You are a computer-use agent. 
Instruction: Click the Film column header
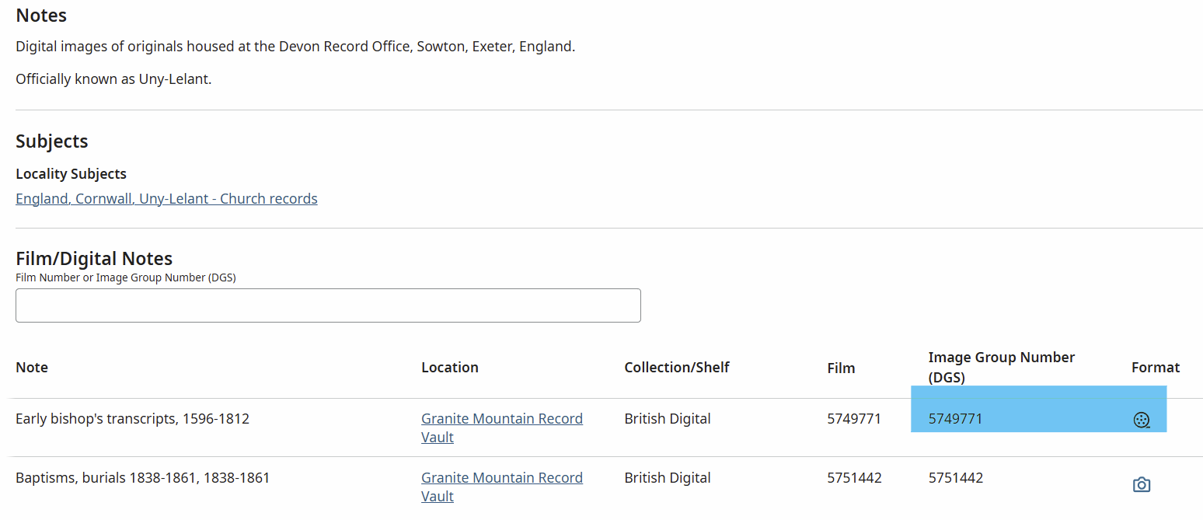coord(841,368)
